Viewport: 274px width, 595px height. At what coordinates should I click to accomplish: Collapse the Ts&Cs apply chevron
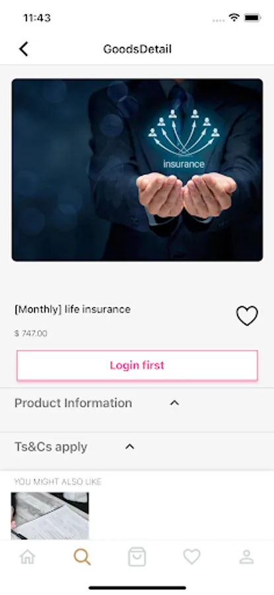(x=129, y=447)
